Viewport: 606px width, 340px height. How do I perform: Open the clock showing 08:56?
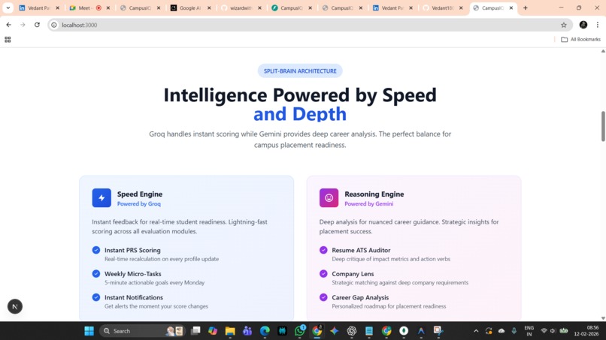tap(586, 331)
